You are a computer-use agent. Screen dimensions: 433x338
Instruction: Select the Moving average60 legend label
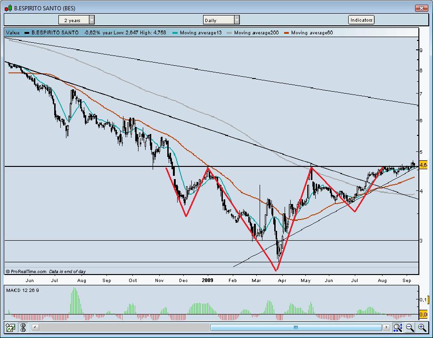312,33
